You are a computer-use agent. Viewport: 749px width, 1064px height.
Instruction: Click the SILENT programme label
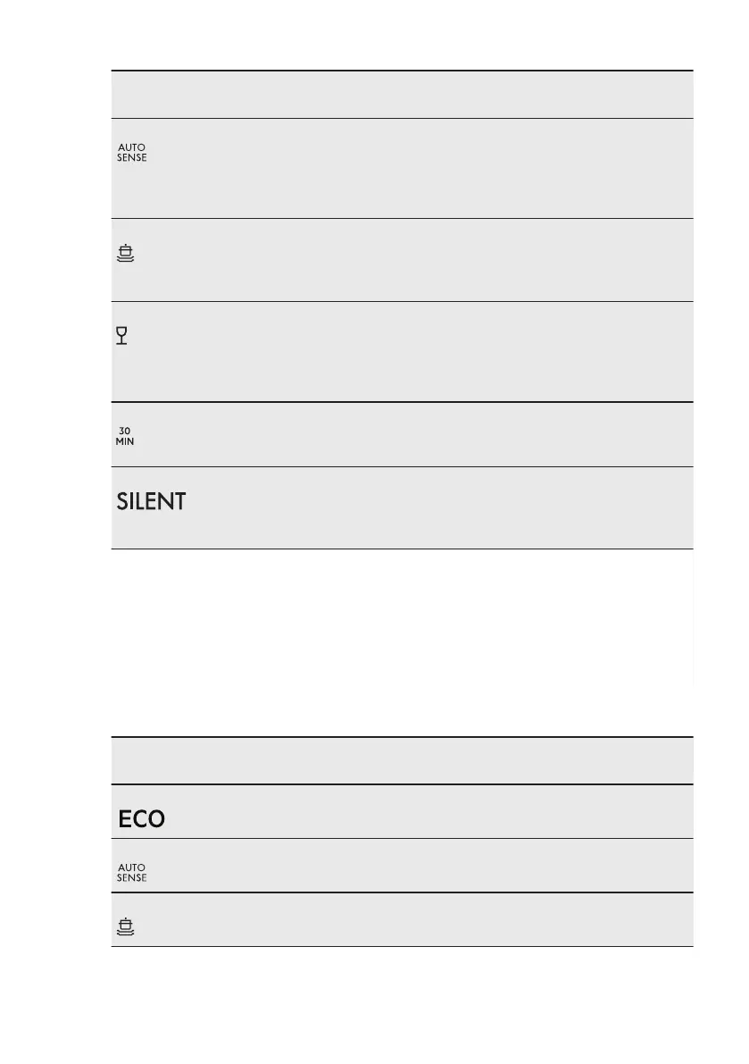click(151, 502)
